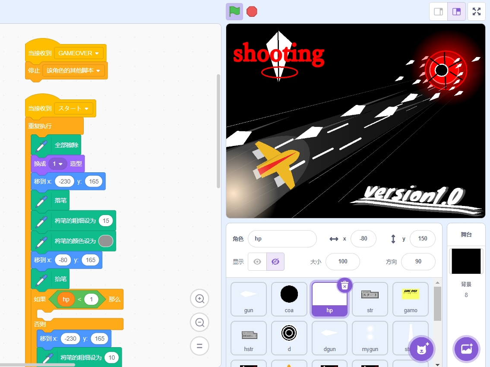Edit pen size value 15
Screen dimensions: 490x367
point(106,221)
